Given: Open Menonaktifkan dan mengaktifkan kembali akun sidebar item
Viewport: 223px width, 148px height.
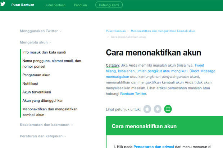Looking at the screenshot, I should tap(50, 112).
